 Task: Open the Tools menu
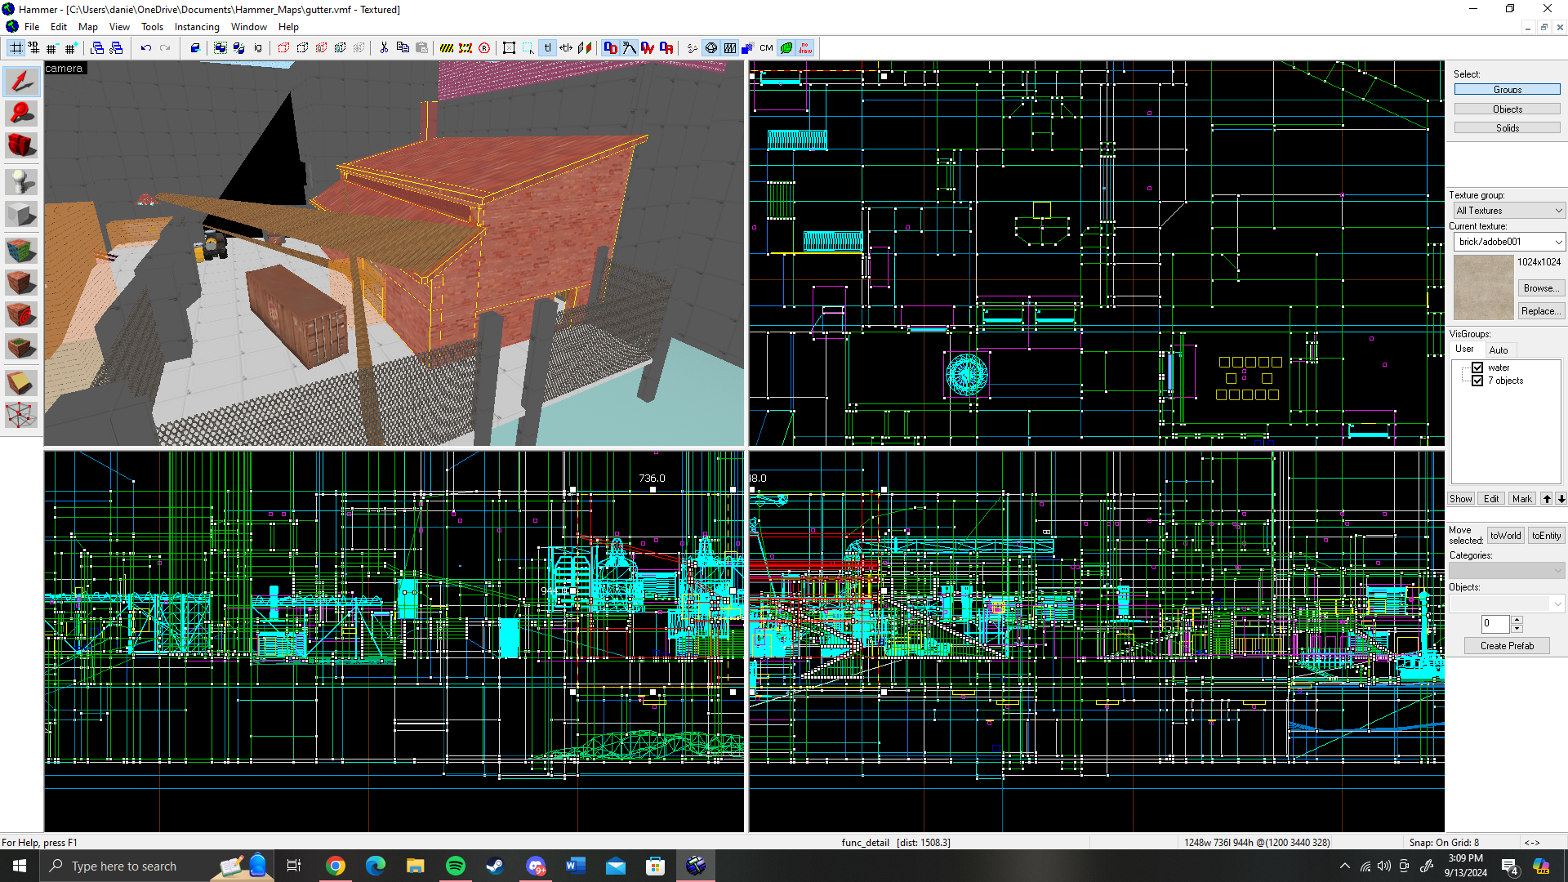click(152, 27)
